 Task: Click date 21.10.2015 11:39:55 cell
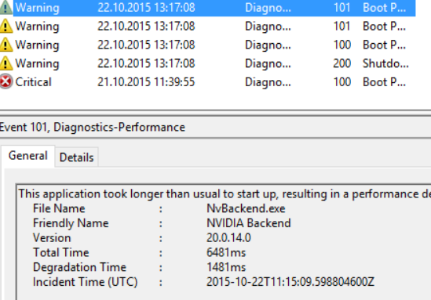pos(146,82)
